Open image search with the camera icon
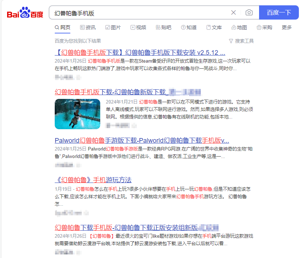The height and width of the screenshot is (258, 301). pyautogui.click(x=249, y=12)
